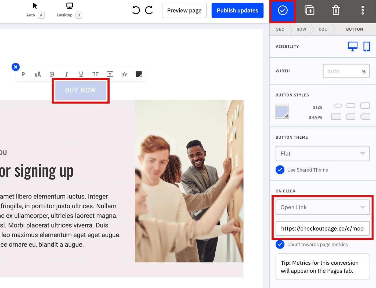This screenshot has height=288, width=376.
Task: Open text color swatch in toolbar
Action: [x=139, y=74]
